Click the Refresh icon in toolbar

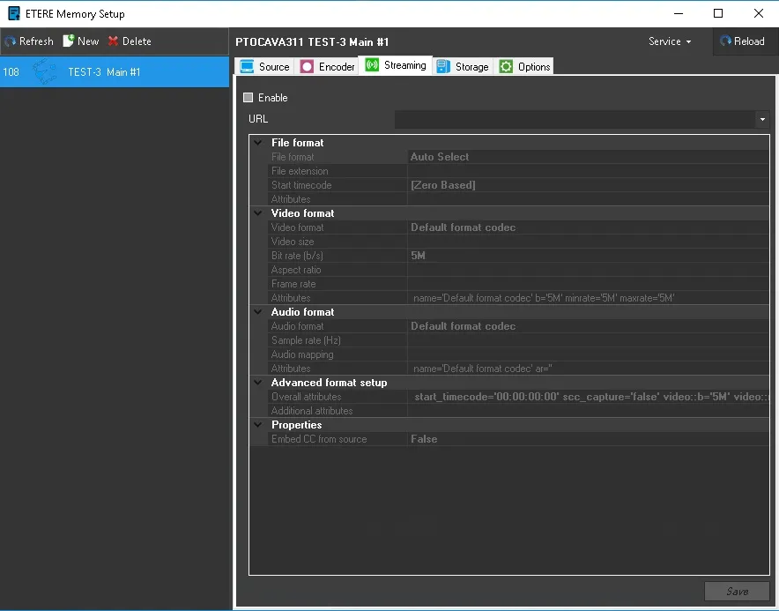click(x=10, y=41)
